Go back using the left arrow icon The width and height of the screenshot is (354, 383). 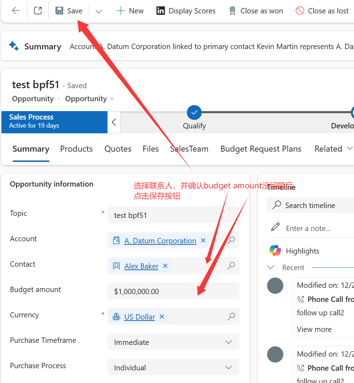[16, 11]
